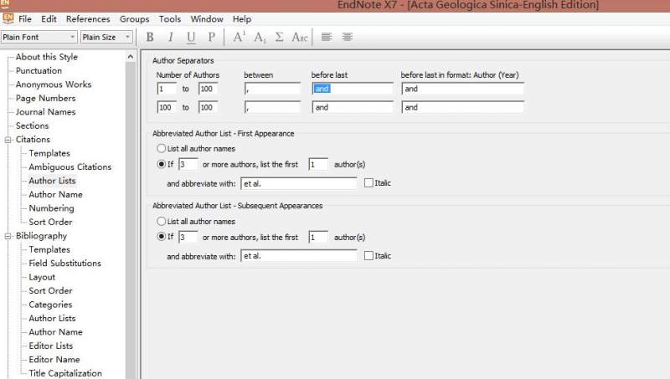Select Page Numbers in the tree

click(x=46, y=98)
